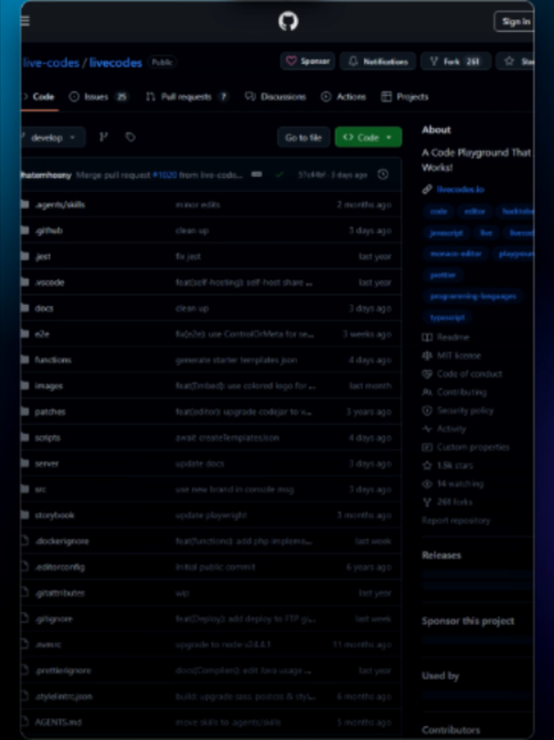Open the Actions tab

pyautogui.click(x=344, y=97)
